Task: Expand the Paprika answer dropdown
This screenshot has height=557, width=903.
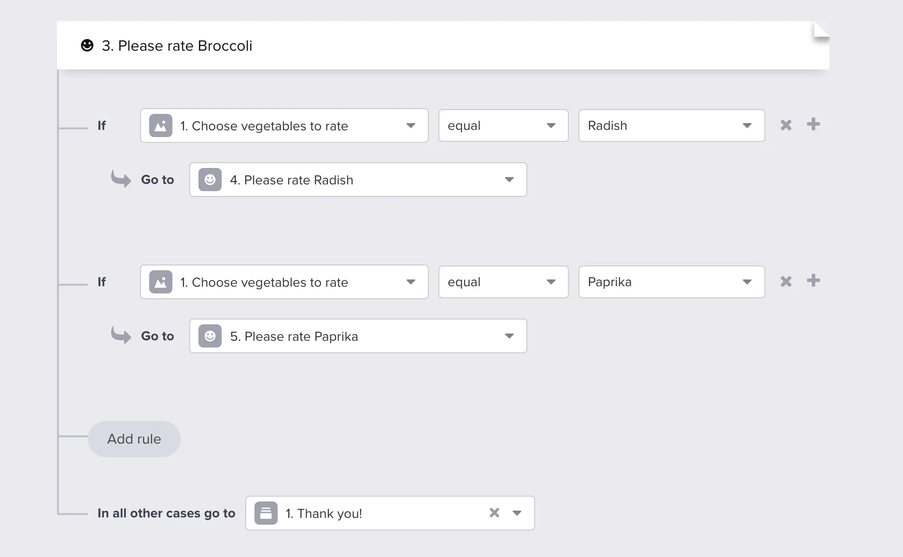Action: click(747, 282)
